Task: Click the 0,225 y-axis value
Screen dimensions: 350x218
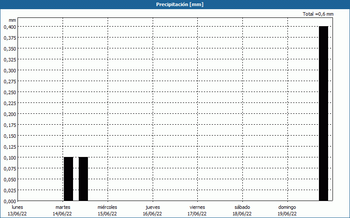Action: pos(10,103)
